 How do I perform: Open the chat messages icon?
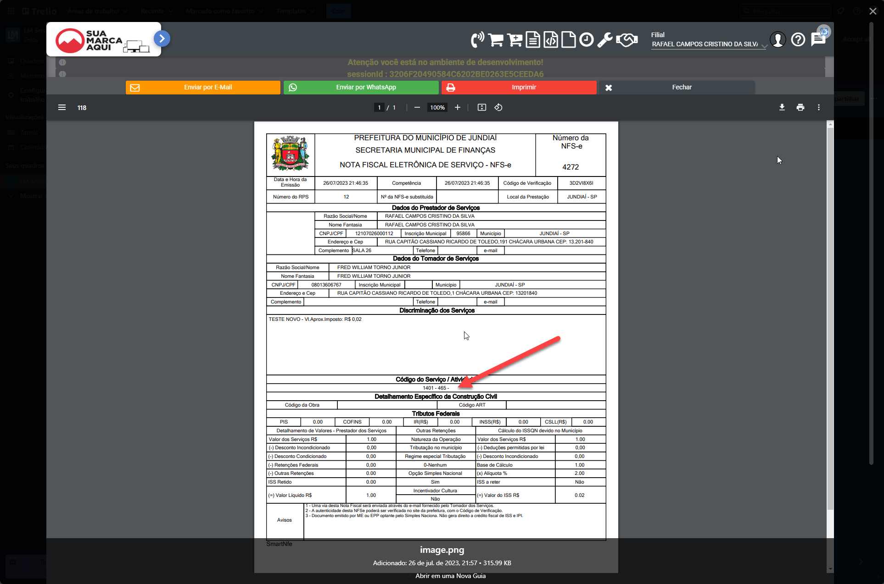[818, 40]
